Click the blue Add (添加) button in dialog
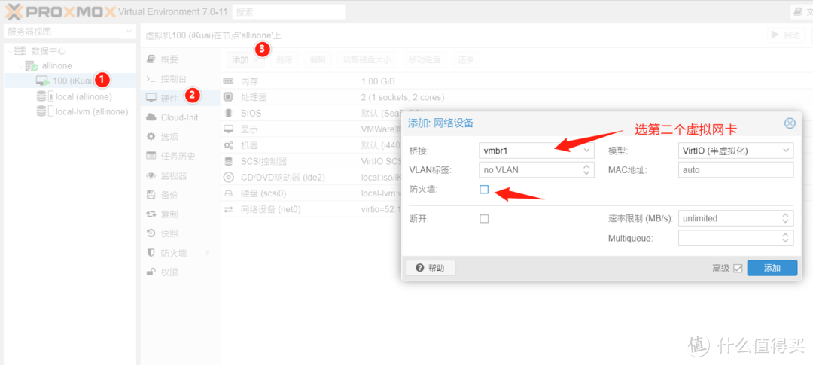 click(x=772, y=268)
